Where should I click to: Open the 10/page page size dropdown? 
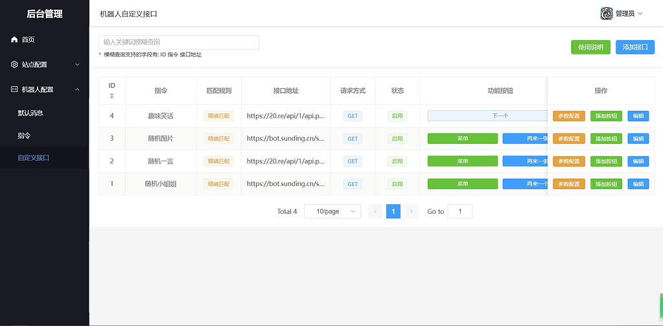[332, 211]
